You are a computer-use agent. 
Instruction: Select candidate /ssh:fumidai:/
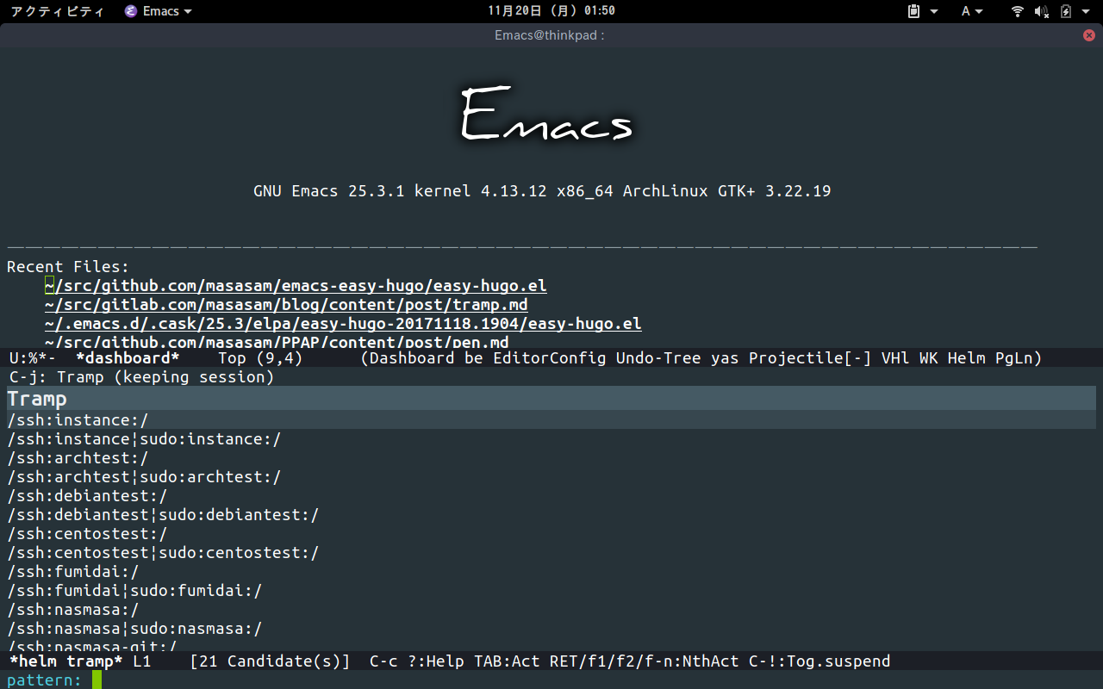click(x=73, y=572)
